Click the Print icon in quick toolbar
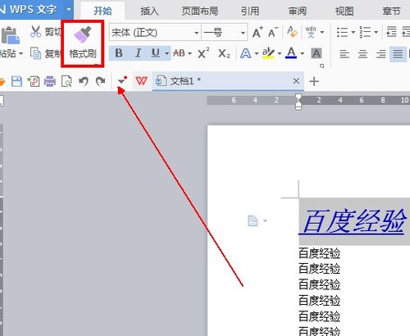This screenshot has width=410, height=336. (x=50, y=81)
